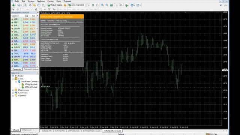Toggle the Navigator folder icon in toolbar
The width and height of the screenshot is (240, 135).
point(34,5)
